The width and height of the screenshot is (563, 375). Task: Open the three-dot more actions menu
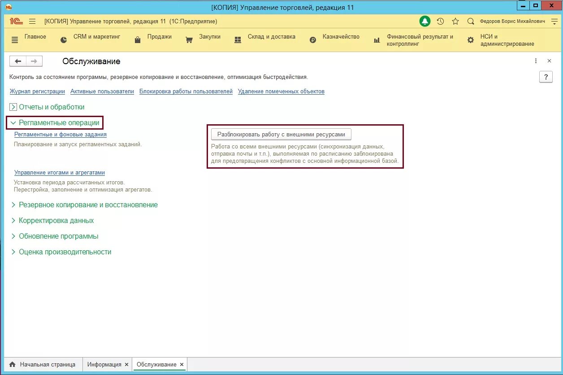click(536, 61)
